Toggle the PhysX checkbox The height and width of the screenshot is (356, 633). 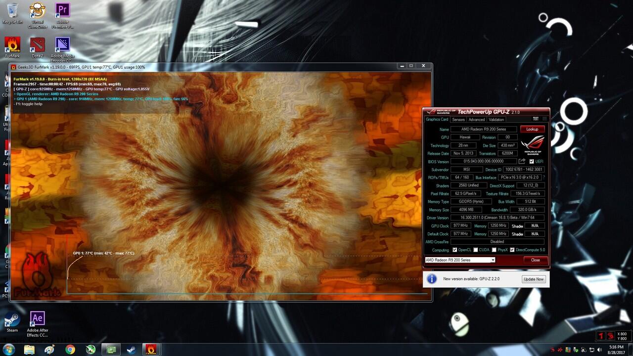coord(494,250)
